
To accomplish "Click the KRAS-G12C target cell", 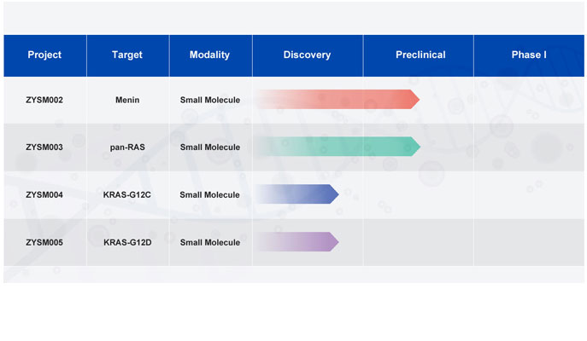I will 127,194.
